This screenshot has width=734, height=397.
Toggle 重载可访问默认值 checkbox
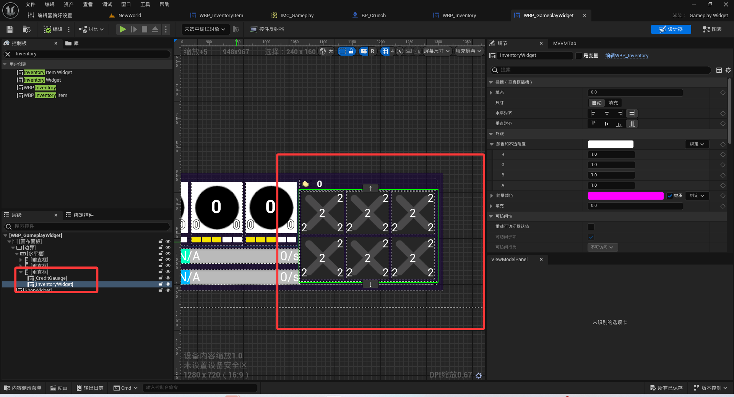click(591, 227)
